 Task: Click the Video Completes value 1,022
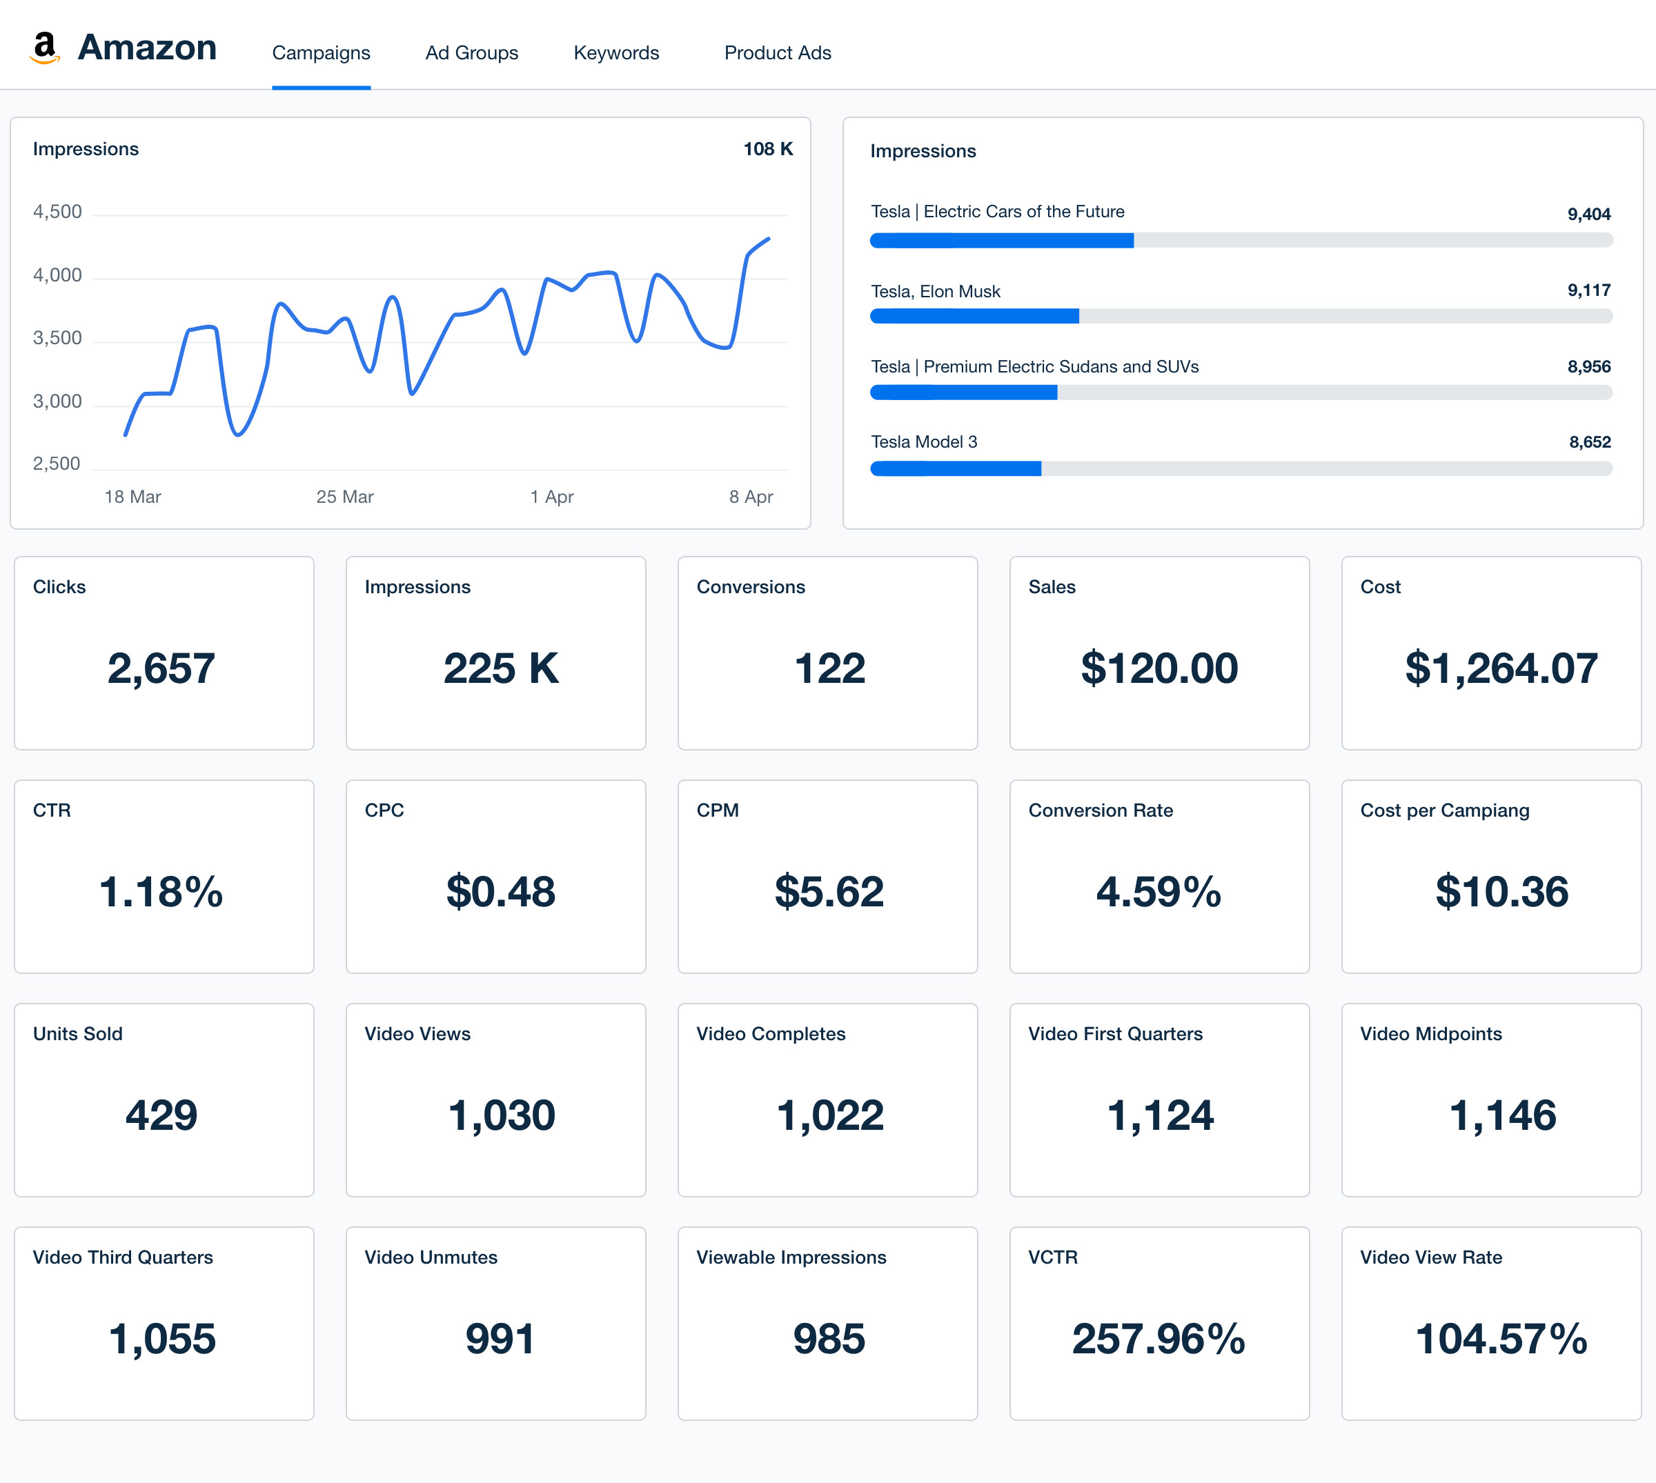click(829, 1116)
